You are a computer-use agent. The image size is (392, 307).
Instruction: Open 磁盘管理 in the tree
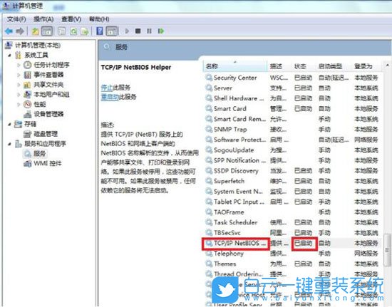tap(46, 134)
